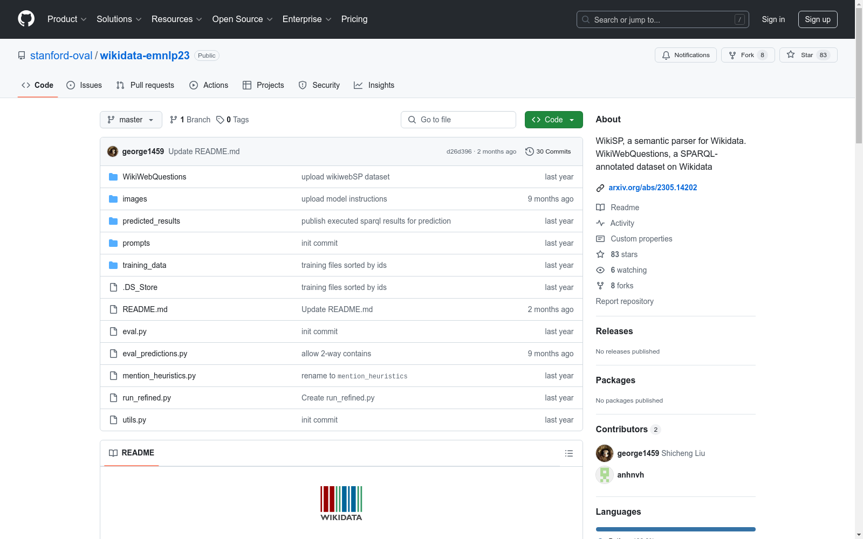Expand the Product menu
Image resolution: width=863 pixels, height=539 pixels.
tap(67, 19)
